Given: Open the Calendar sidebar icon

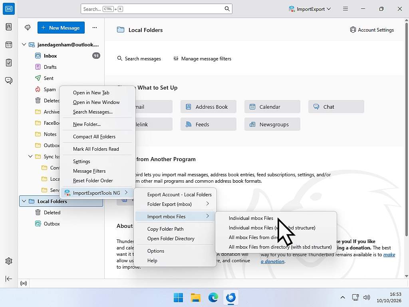Looking at the screenshot, I should pos(9,45).
